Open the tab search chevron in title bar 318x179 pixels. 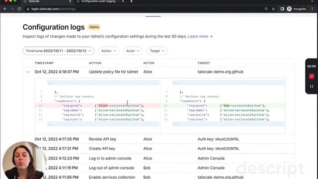(313, 1)
